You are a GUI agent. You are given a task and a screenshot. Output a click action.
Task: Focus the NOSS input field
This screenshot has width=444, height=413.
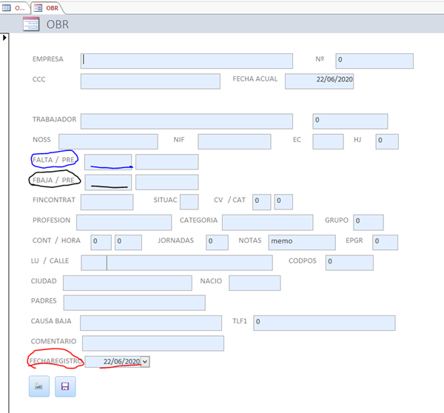(x=108, y=141)
